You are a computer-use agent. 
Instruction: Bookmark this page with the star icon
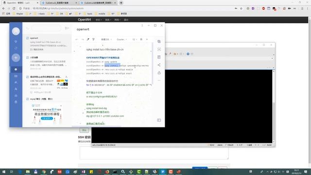click(x=241, y=9)
